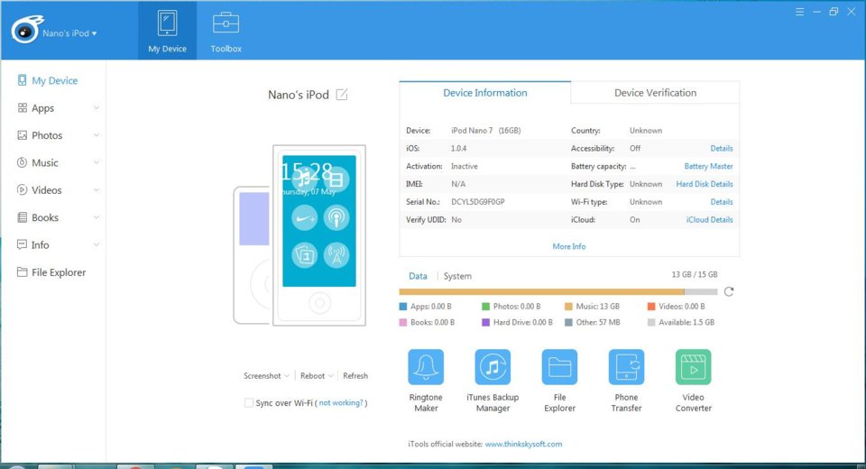Image resolution: width=866 pixels, height=469 pixels.
Task: Launch iTunes Backup Manager
Action: [x=493, y=367]
